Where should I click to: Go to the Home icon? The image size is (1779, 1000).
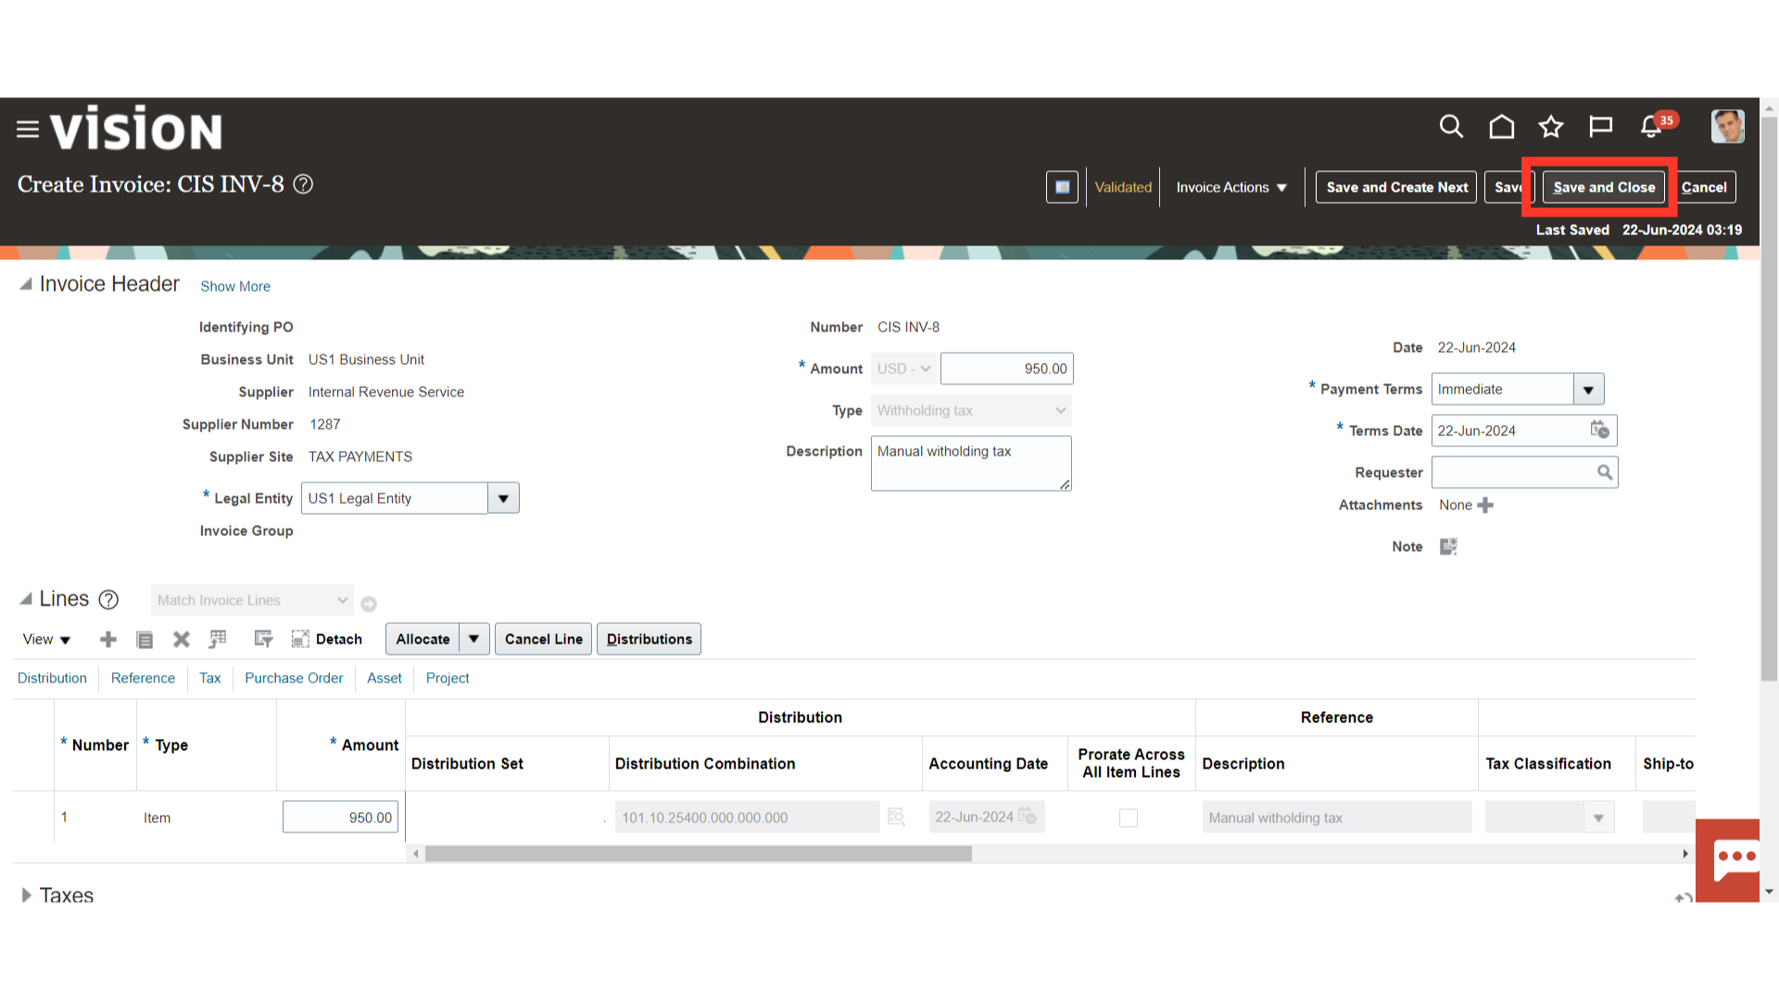[1501, 127]
